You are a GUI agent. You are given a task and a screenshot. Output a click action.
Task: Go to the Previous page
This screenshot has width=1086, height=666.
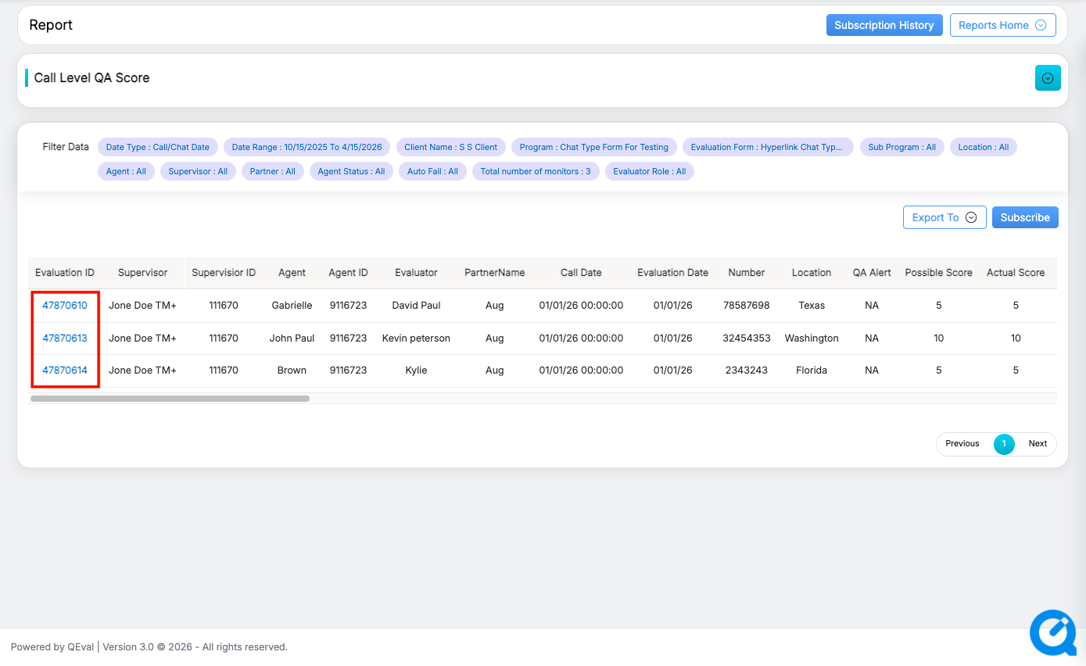(x=962, y=444)
